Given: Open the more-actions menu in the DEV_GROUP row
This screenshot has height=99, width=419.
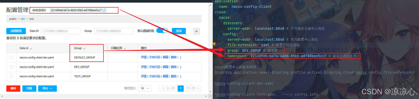Looking at the screenshot, I should coord(181,67).
